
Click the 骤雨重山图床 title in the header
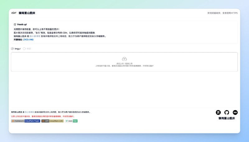[27, 13]
